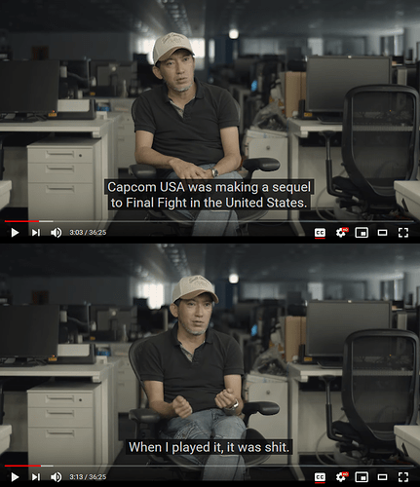Skip to next video in bottom player
This screenshot has width=420, height=487.
point(36,477)
